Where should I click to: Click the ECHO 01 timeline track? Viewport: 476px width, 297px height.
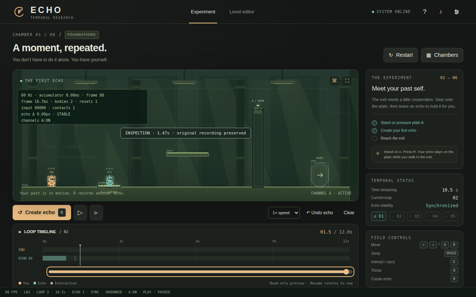pyautogui.click(x=196, y=258)
